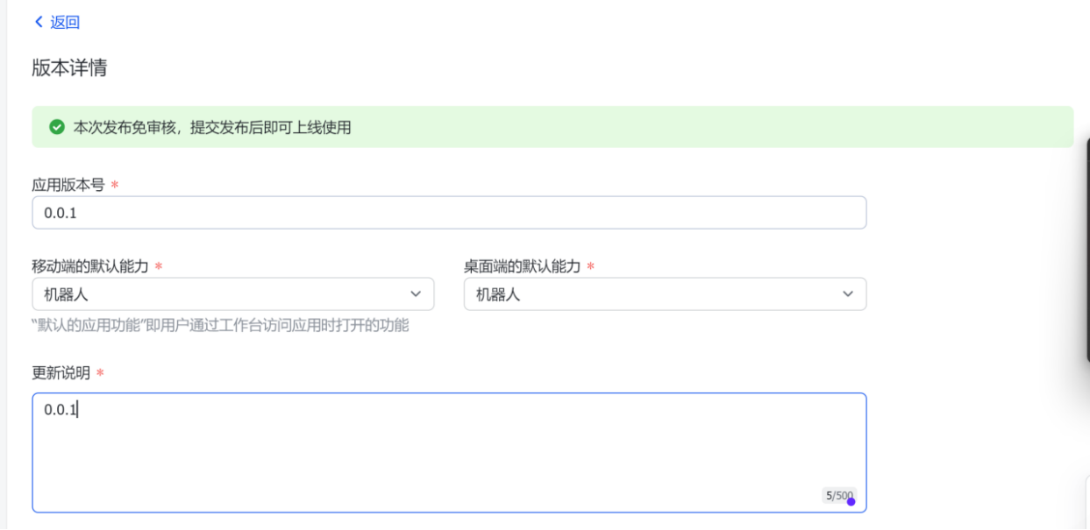Click inside the 更新说明 text area
The height and width of the screenshot is (530, 1090).
[449, 452]
